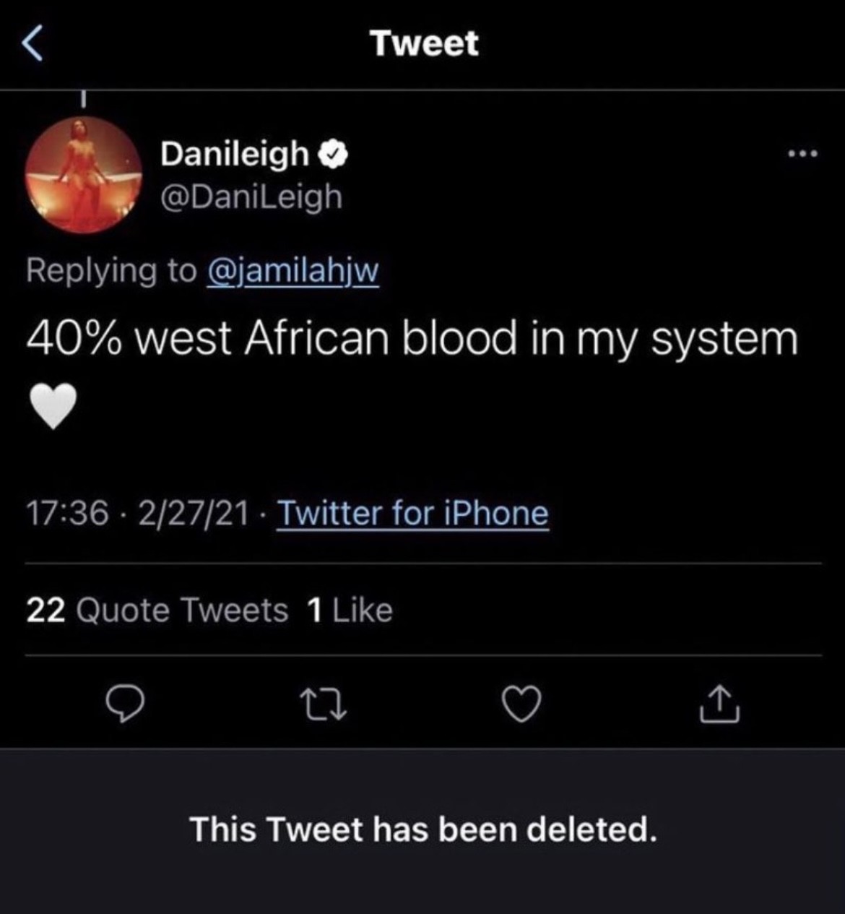Screen dimensions: 845x914
Task: Click the 17:36 timestamp
Action: point(67,514)
